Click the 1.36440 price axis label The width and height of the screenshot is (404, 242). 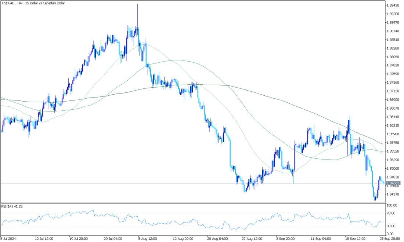point(393,117)
